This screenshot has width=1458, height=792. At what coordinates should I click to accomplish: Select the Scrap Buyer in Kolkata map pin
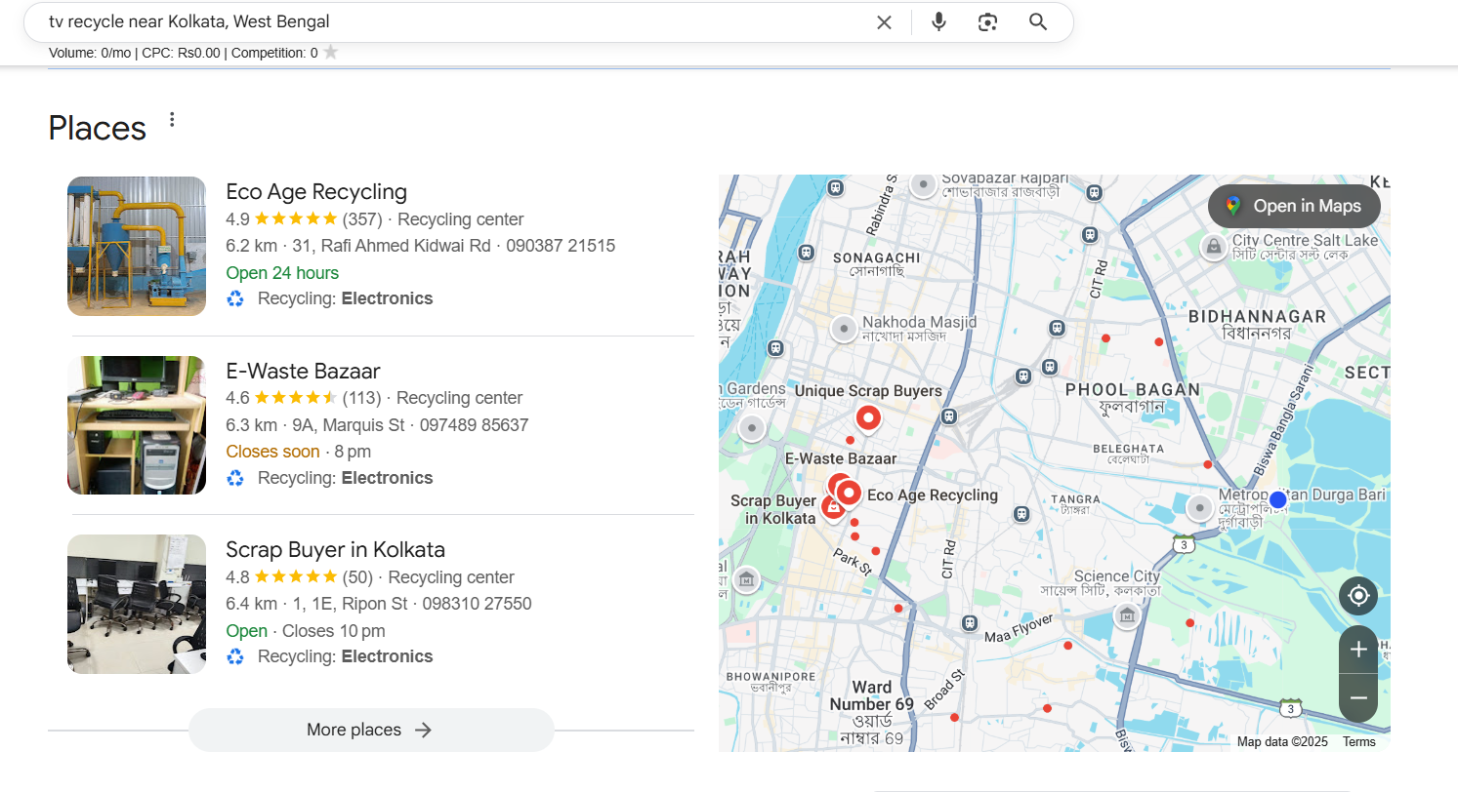tap(831, 506)
